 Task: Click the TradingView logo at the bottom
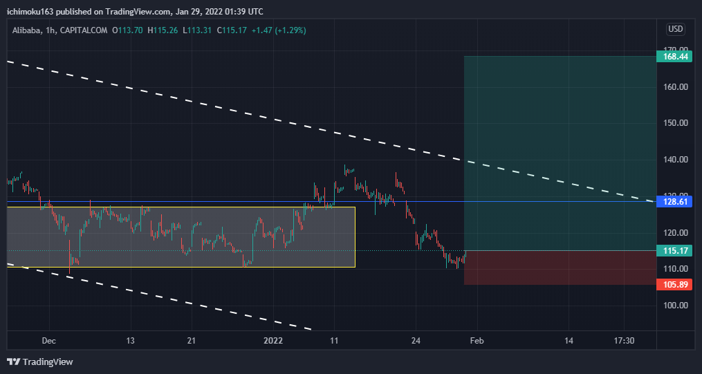coord(40,362)
